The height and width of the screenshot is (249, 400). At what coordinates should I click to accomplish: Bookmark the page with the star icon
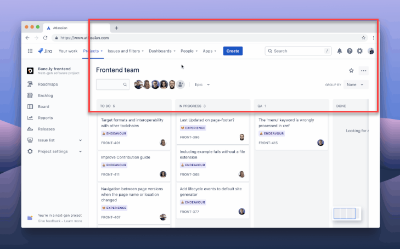pyautogui.click(x=364, y=38)
